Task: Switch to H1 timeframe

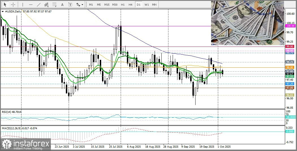Action: click(123, 5)
